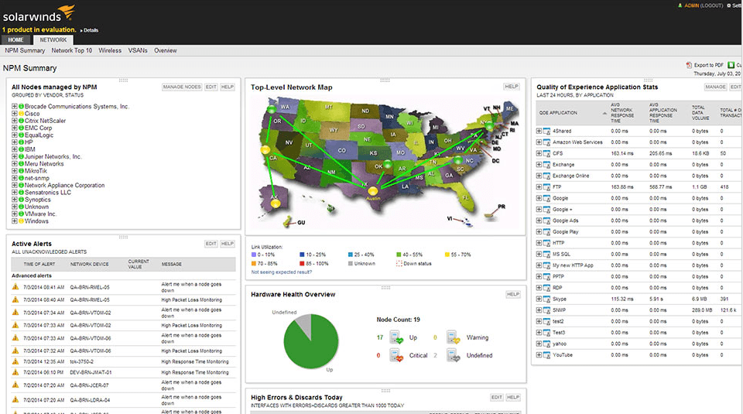The height and width of the screenshot is (414, 743).
Task: Expand the FTP row in QoE stats
Action: (539, 186)
